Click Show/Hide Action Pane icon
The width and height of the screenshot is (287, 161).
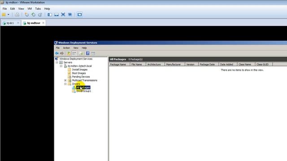[93, 53]
